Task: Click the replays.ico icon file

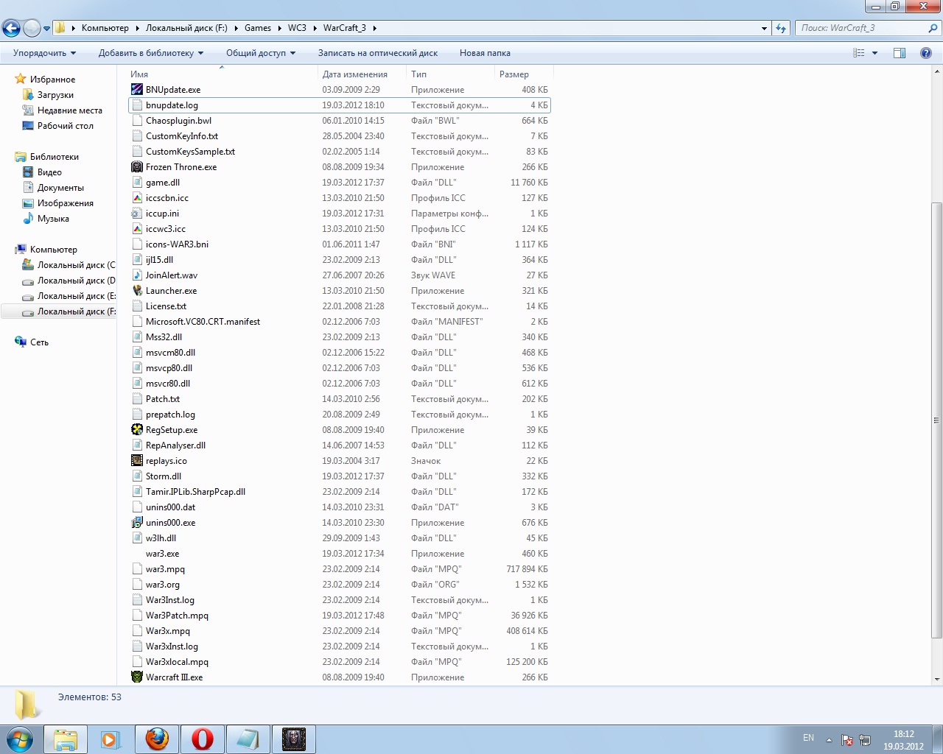Action: 137,461
